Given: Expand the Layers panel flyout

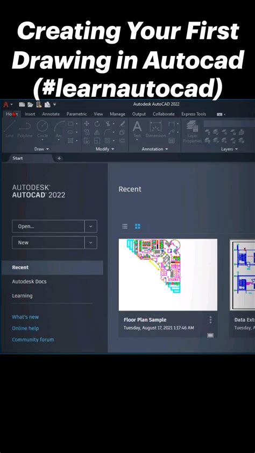Looking at the screenshot, I should click(x=230, y=149).
